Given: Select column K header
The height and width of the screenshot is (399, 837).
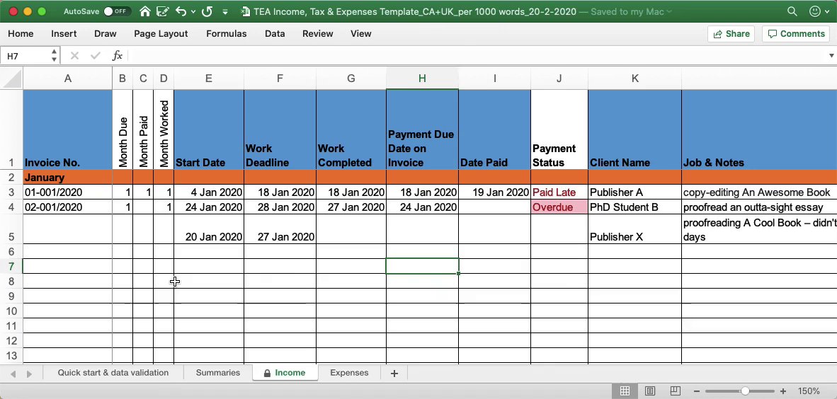Looking at the screenshot, I should tap(634, 79).
